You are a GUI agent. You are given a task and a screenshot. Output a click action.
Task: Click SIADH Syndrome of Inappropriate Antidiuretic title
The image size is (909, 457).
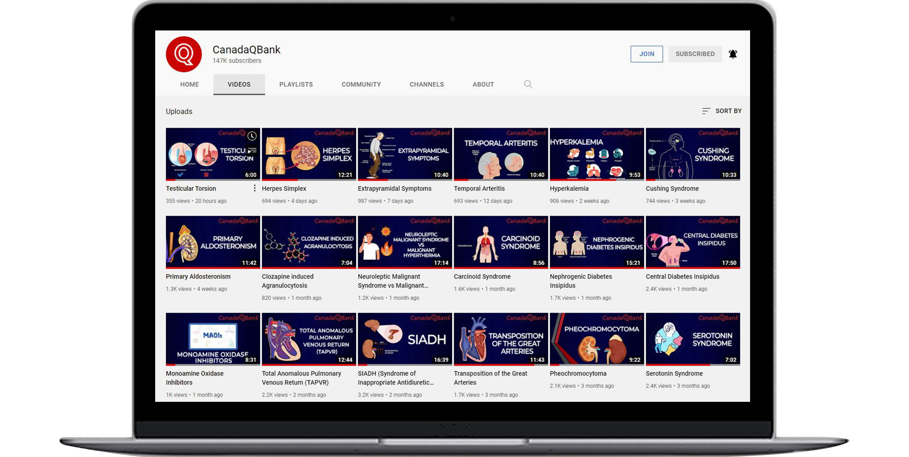click(396, 378)
